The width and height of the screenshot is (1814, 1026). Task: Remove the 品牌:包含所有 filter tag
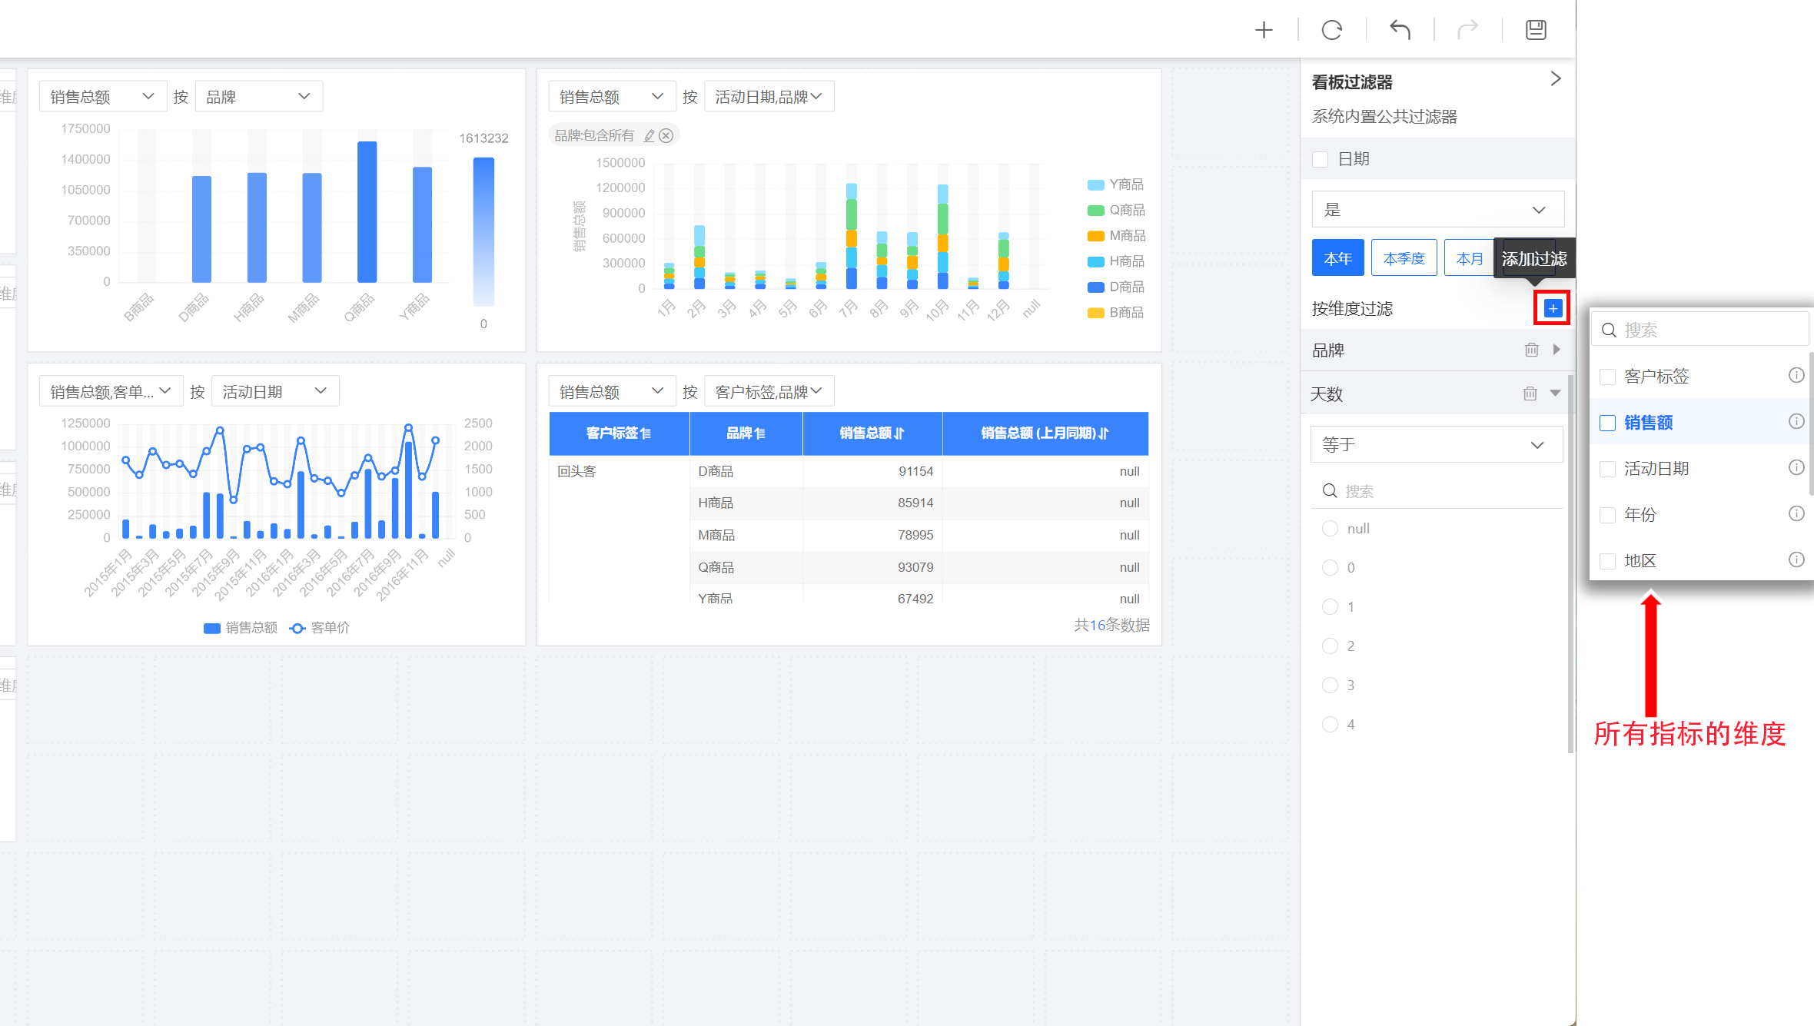tap(666, 135)
